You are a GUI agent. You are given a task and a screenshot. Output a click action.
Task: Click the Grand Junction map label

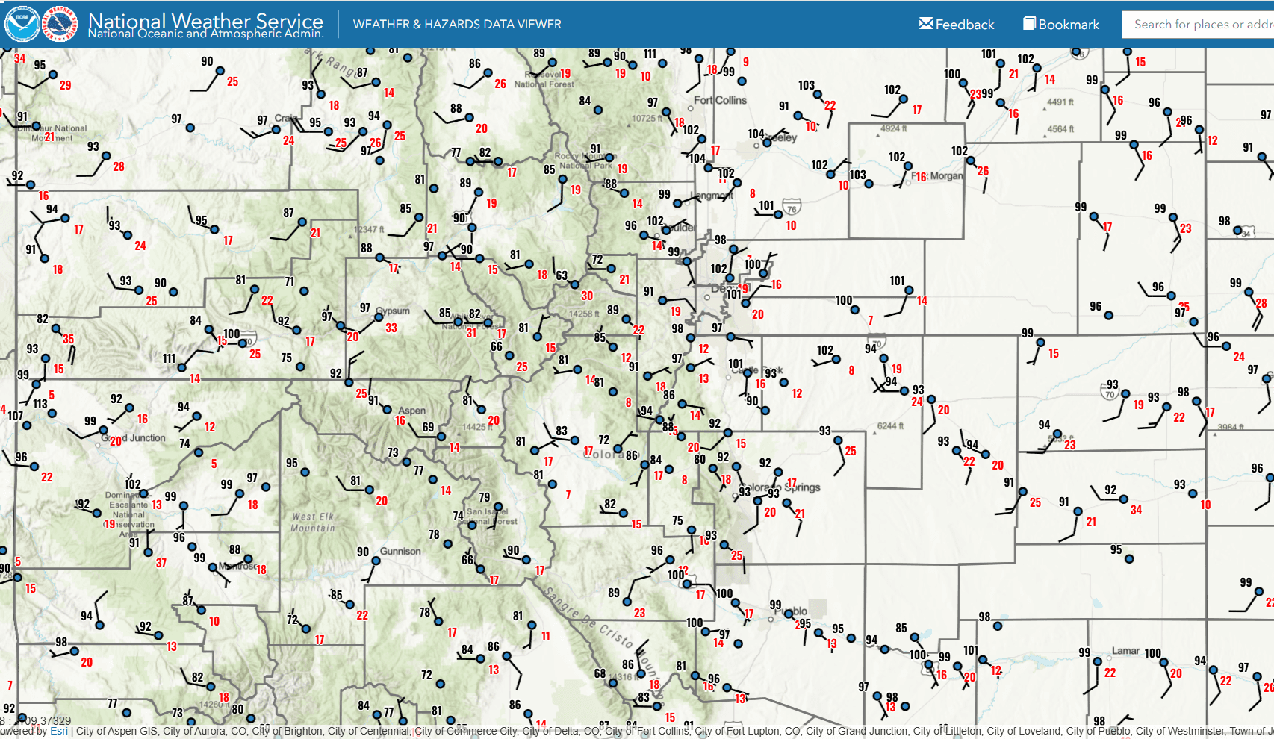click(134, 438)
